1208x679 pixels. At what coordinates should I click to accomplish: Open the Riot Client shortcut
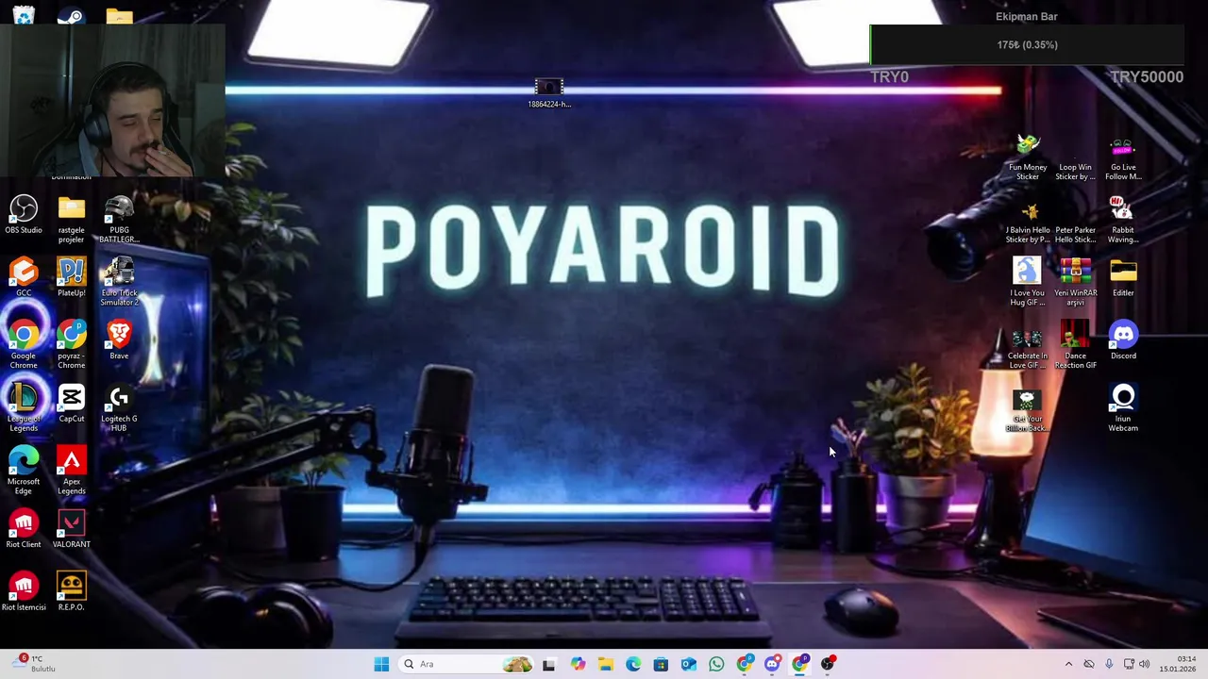point(24,529)
